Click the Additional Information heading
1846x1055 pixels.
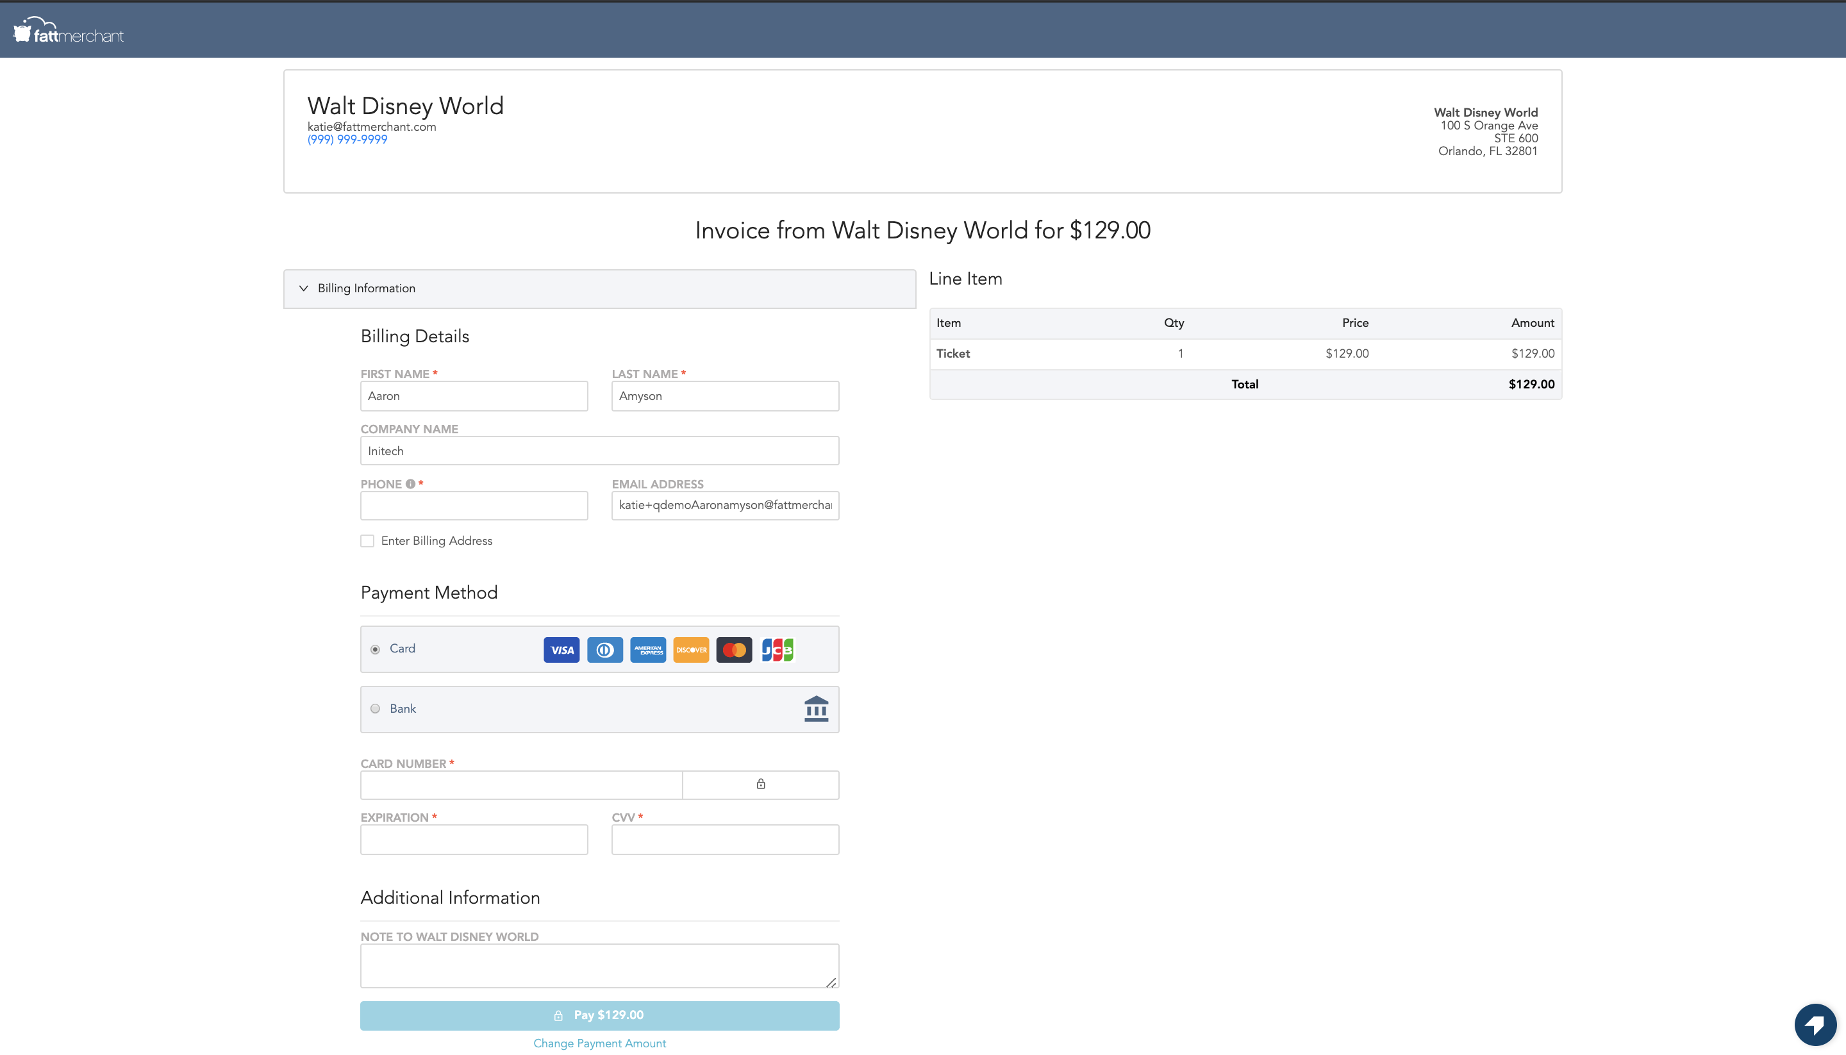point(450,898)
